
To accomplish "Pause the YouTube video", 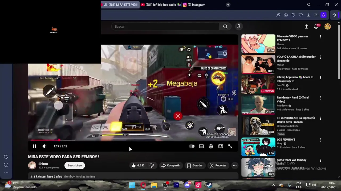I will [x=34, y=146].
